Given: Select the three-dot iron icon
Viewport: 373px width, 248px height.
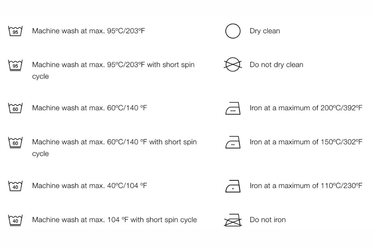Looking at the screenshot, I should click(233, 108).
